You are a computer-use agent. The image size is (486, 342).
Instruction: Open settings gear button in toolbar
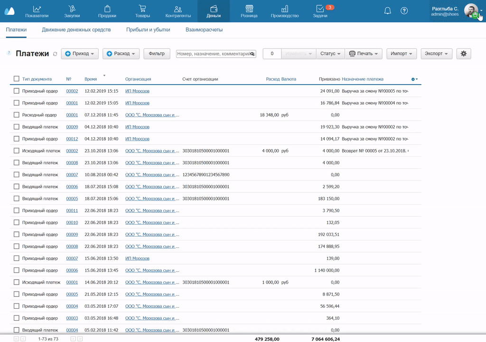[463, 54]
